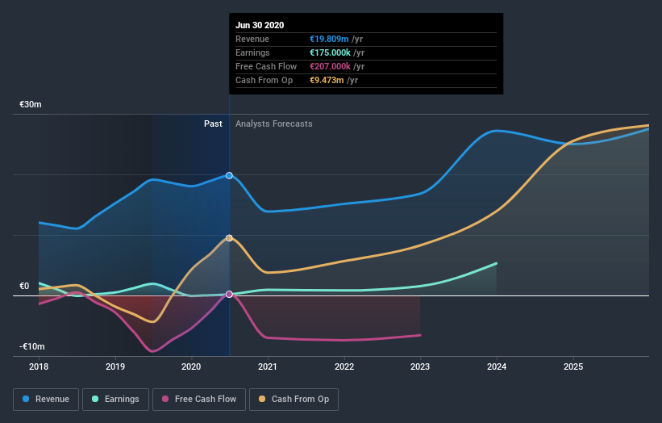The height and width of the screenshot is (423, 662).
Task: Click the 2023 x-axis label
Action: click(x=420, y=366)
